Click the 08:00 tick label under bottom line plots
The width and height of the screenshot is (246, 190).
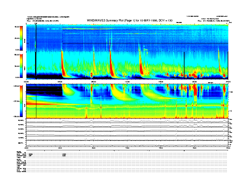tap(93, 148)
